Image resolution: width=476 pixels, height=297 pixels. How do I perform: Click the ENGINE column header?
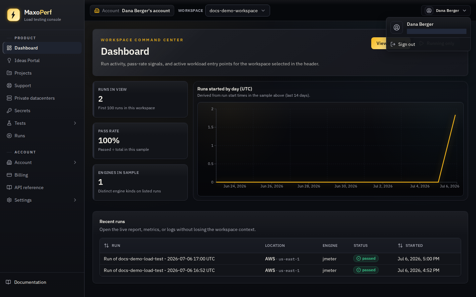pos(330,246)
